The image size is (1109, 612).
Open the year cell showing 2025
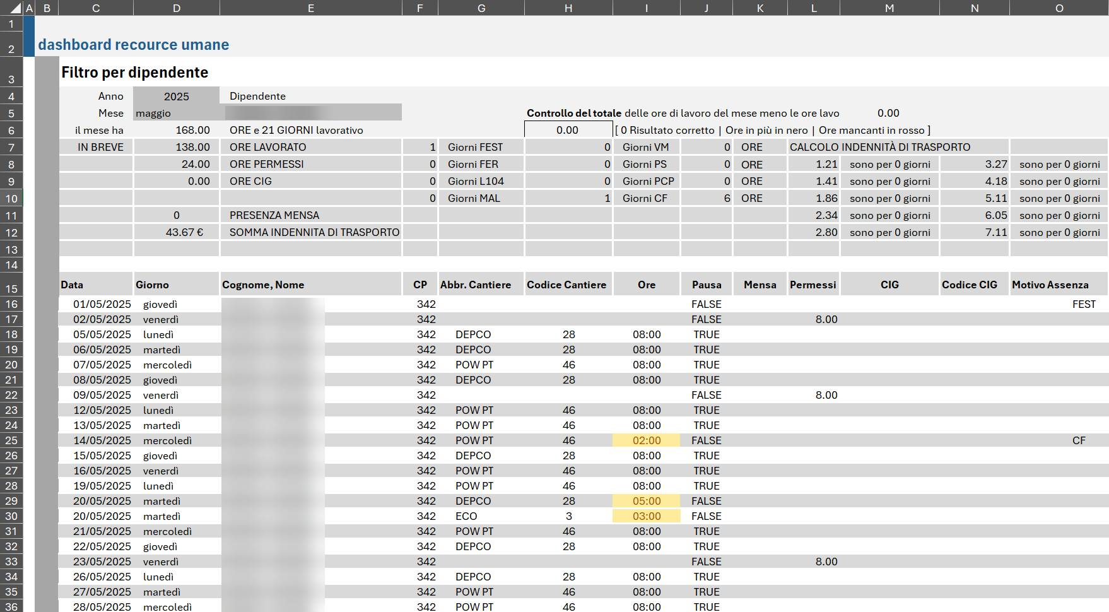coord(176,96)
